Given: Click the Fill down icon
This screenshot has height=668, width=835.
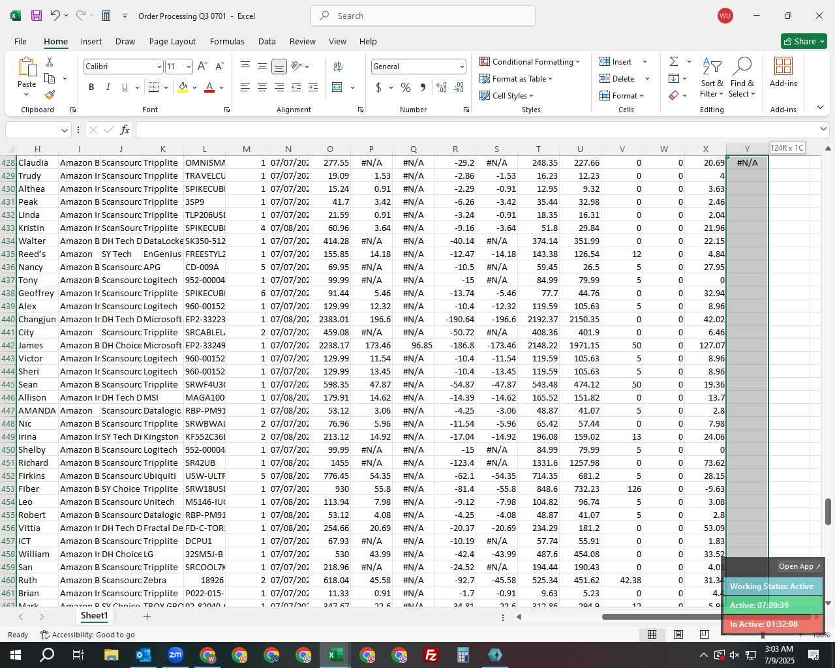Looking at the screenshot, I should pyautogui.click(x=674, y=78).
